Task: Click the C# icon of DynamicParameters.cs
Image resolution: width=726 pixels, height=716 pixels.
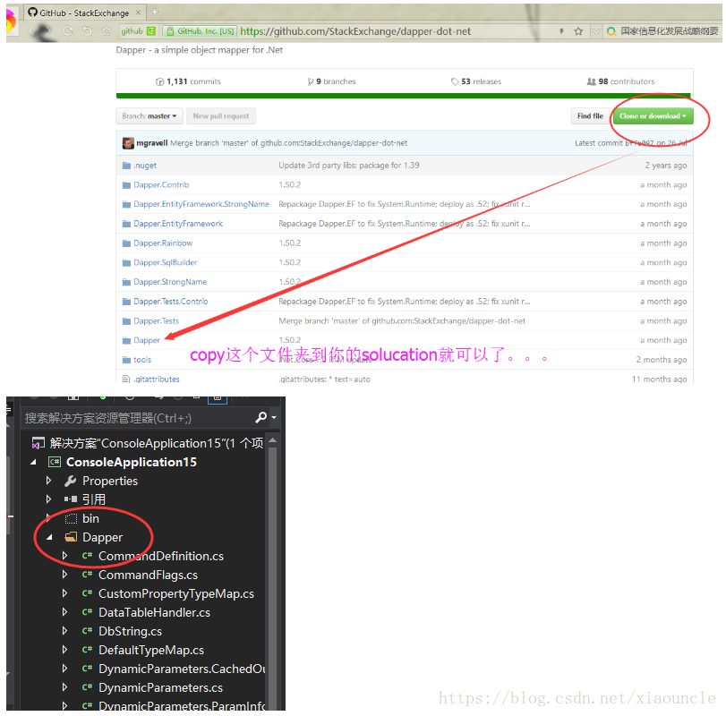Action: (x=88, y=687)
